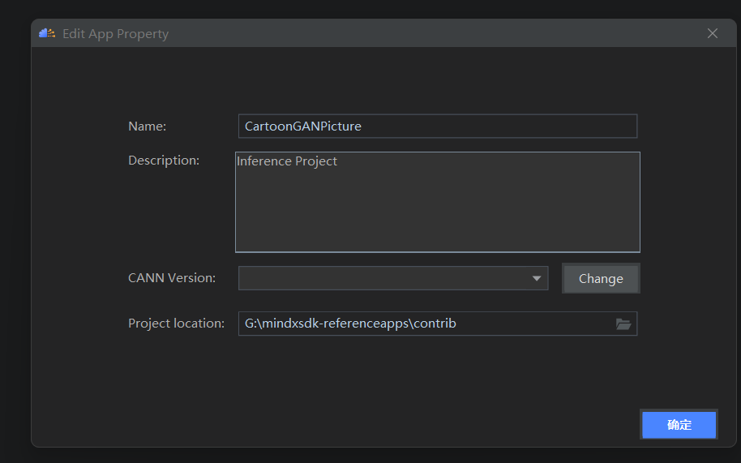Screen dimensions: 741x463
Task: Click the Inference Project text
Action: click(287, 161)
